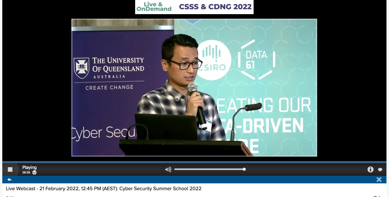
Task: Click the CREATE CHANGE tagline in video
Action: pos(109,87)
